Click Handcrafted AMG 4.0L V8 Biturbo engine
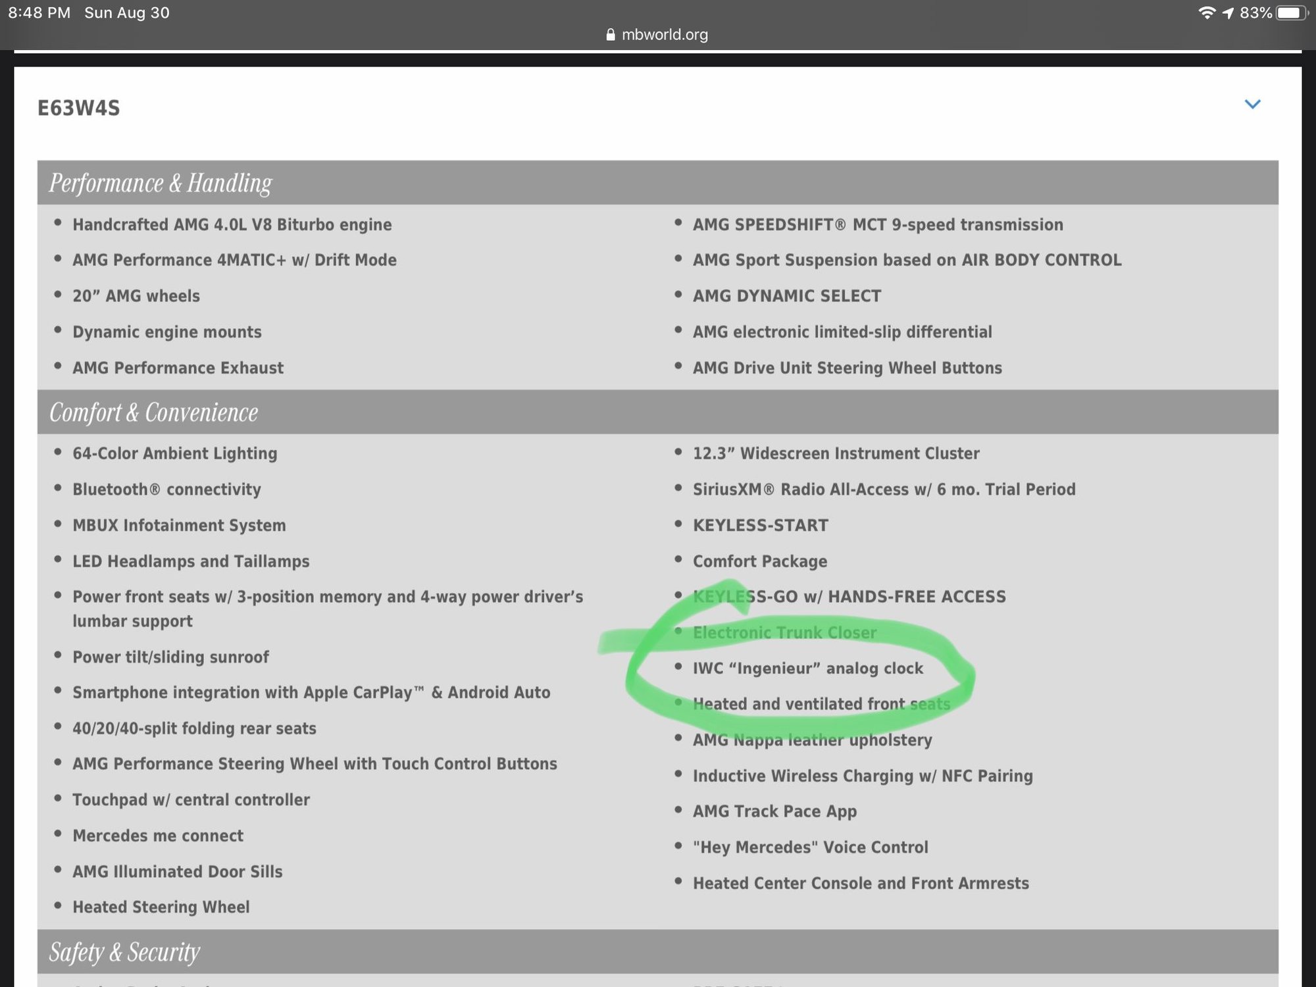Image resolution: width=1316 pixels, height=987 pixels. click(x=232, y=225)
